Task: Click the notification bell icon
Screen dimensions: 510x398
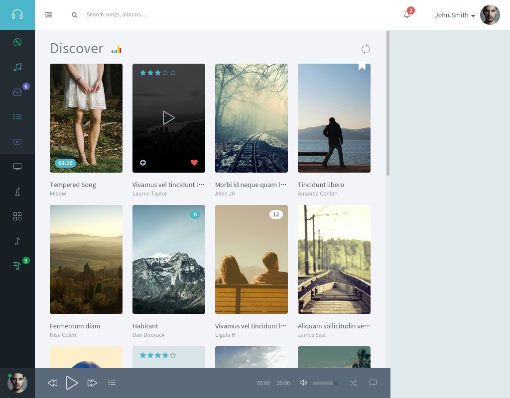Action: pyautogui.click(x=407, y=14)
